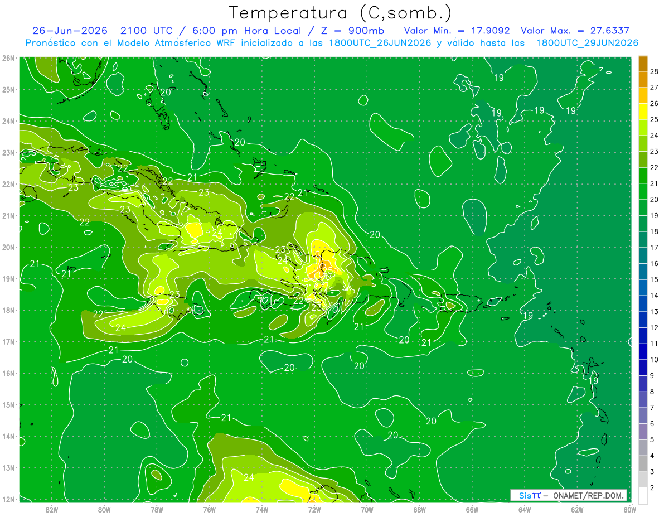This screenshot has width=669, height=517.
Task: Click the legend value '22'
Action: [655, 167]
